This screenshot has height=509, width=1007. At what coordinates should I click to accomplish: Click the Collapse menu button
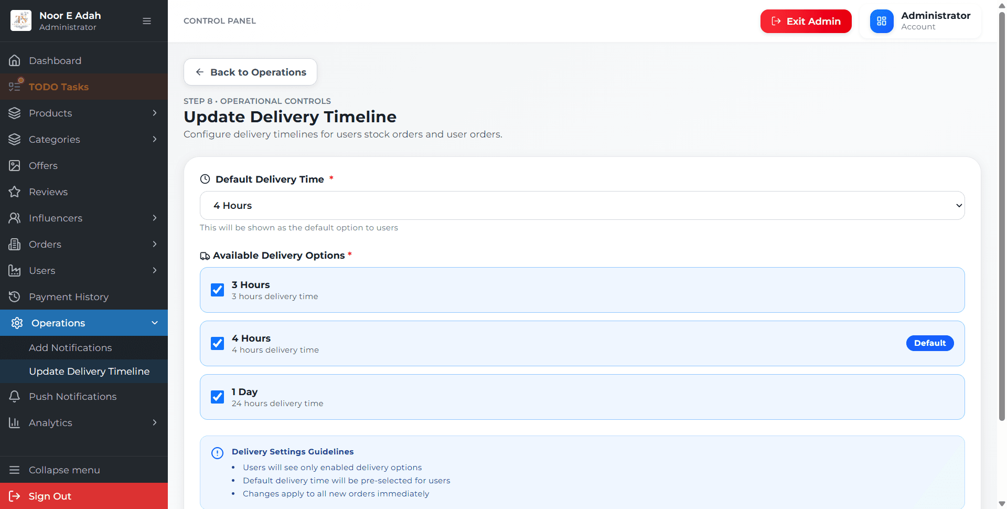pos(84,470)
